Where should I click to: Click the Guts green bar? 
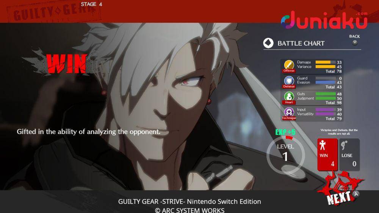pyautogui.click(x=325, y=94)
